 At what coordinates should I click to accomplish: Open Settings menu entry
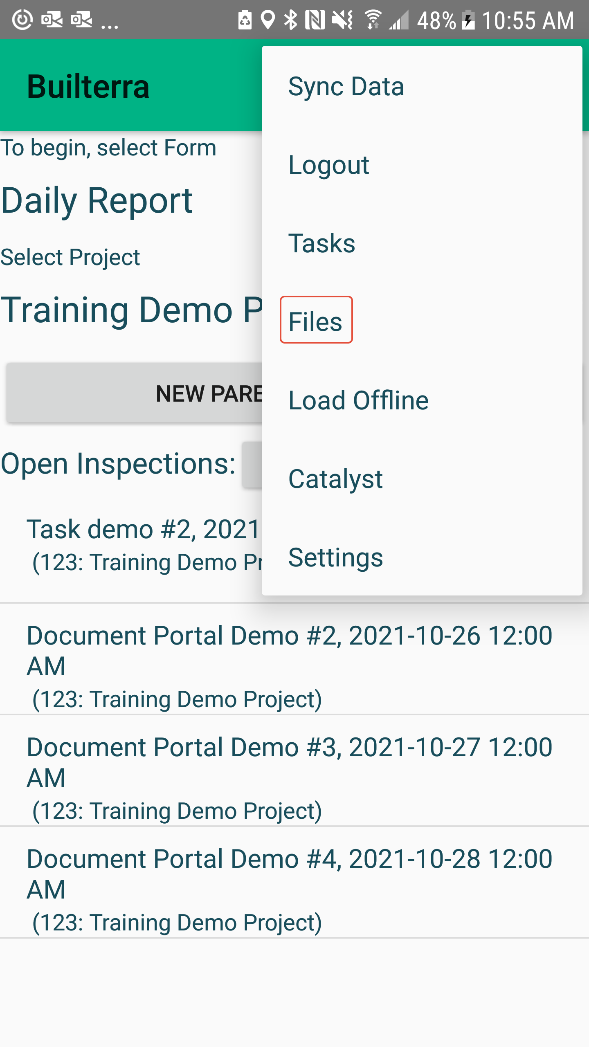point(422,557)
